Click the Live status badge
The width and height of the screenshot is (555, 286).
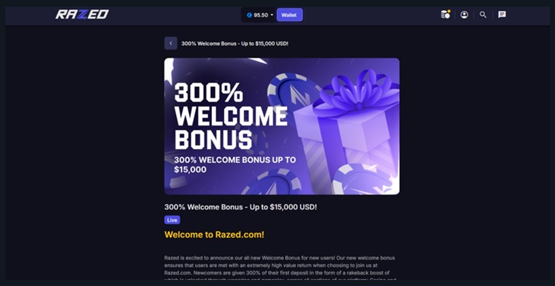[172, 220]
